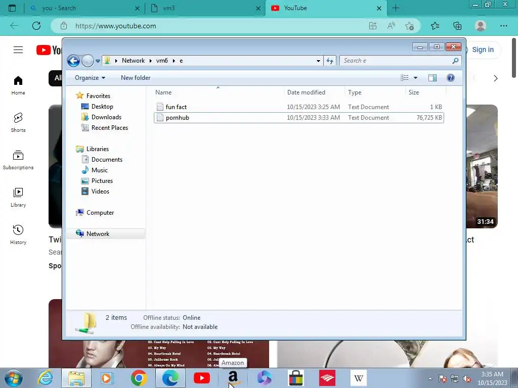Open Explorer help icon
This screenshot has height=388, width=518.
point(451,78)
